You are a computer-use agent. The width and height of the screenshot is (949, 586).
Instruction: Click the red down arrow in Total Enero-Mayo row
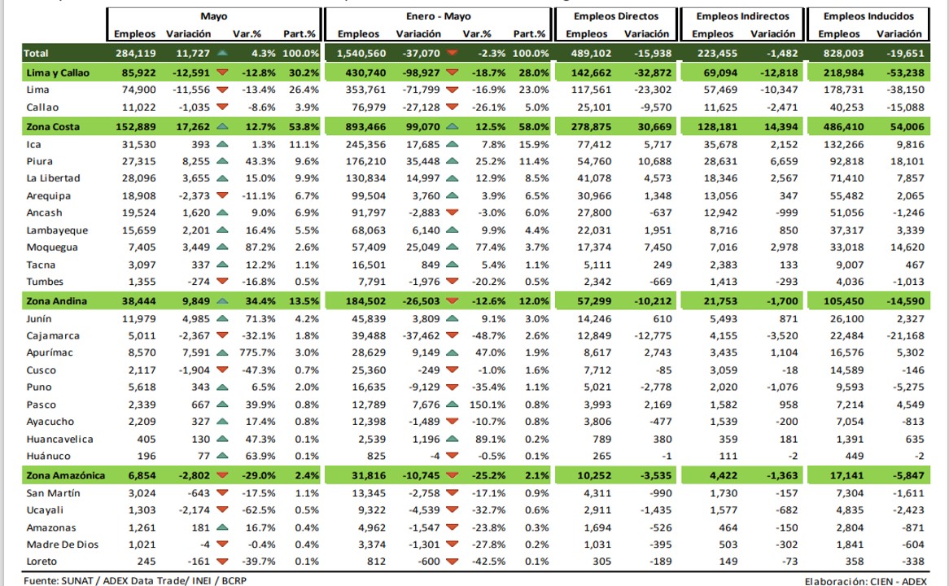452,53
